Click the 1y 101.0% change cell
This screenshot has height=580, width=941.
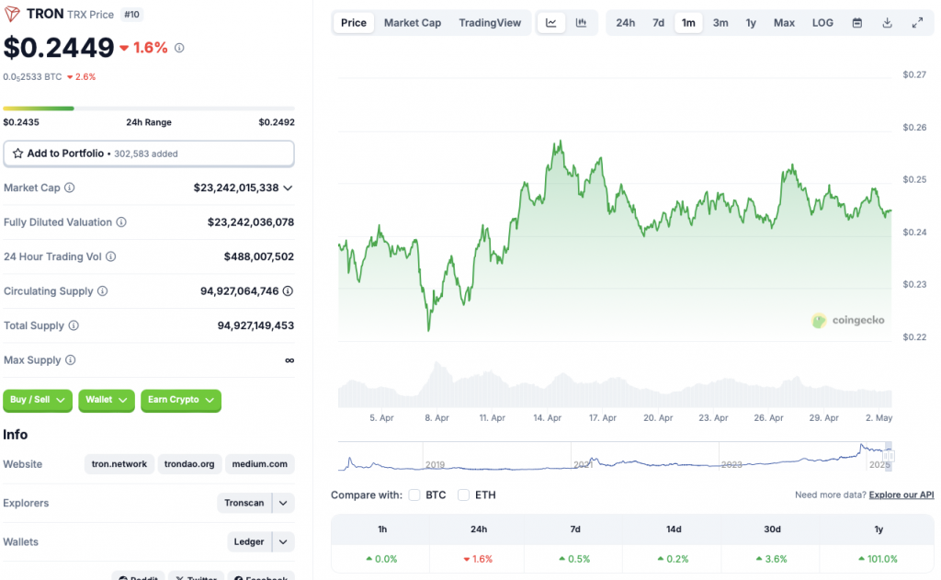[x=878, y=559]
